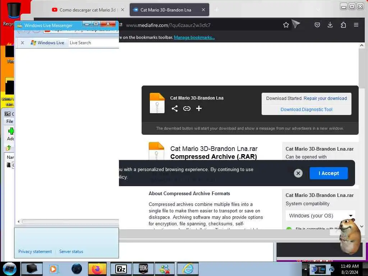Click the Messenger horizontal scrollbar left arrow

(x=18, y=221)
